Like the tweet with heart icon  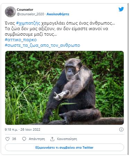[x=7, y=139]
